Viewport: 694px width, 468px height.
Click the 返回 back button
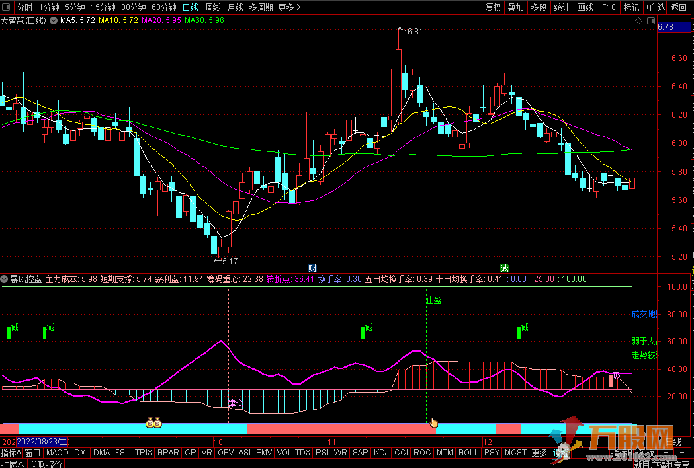pos(679,7)
